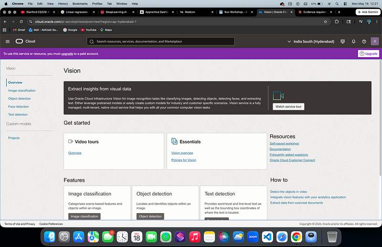Open the History menu in the menu bar
The height and width of the screenshot is (247, 382).
(x=63, y=4)
